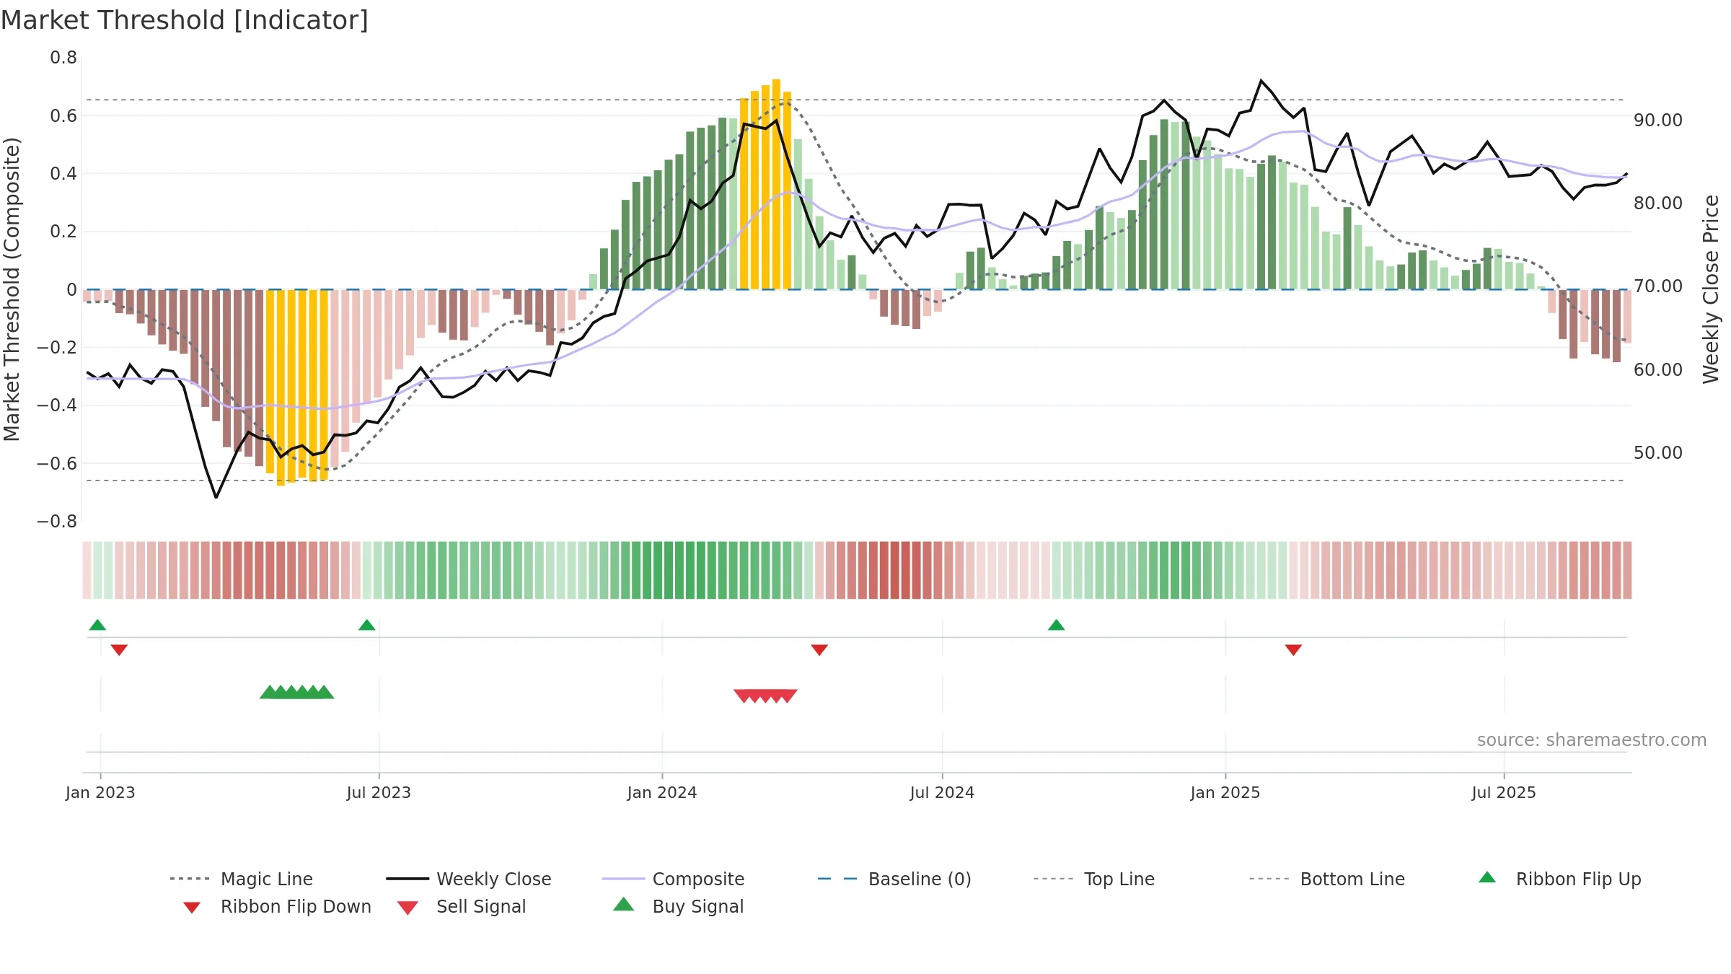
Task: Click the Ribbon Flip Up marker after Jul 2024
Action: [1056, 625]
